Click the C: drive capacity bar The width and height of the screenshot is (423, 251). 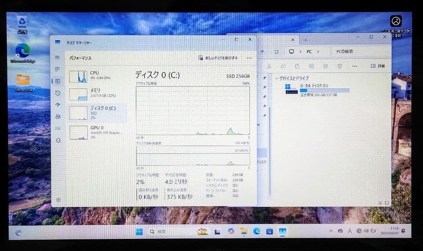[x=325, y=90]
